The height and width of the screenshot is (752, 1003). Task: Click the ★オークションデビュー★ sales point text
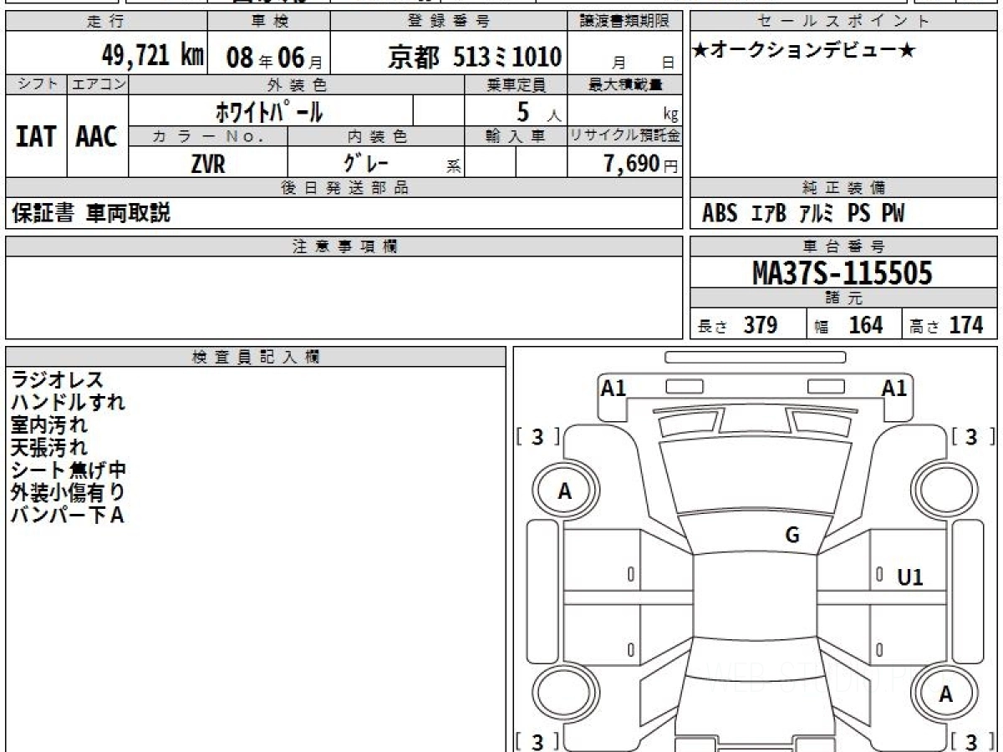click(x=804, y=51)
